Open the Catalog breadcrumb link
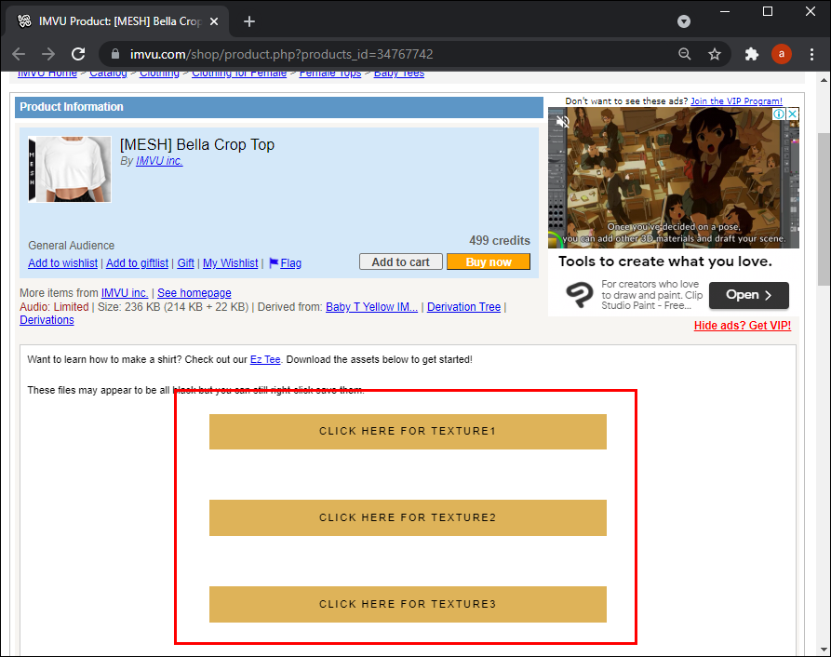Viewport: 831px width, 657px height. coord(108,74)
